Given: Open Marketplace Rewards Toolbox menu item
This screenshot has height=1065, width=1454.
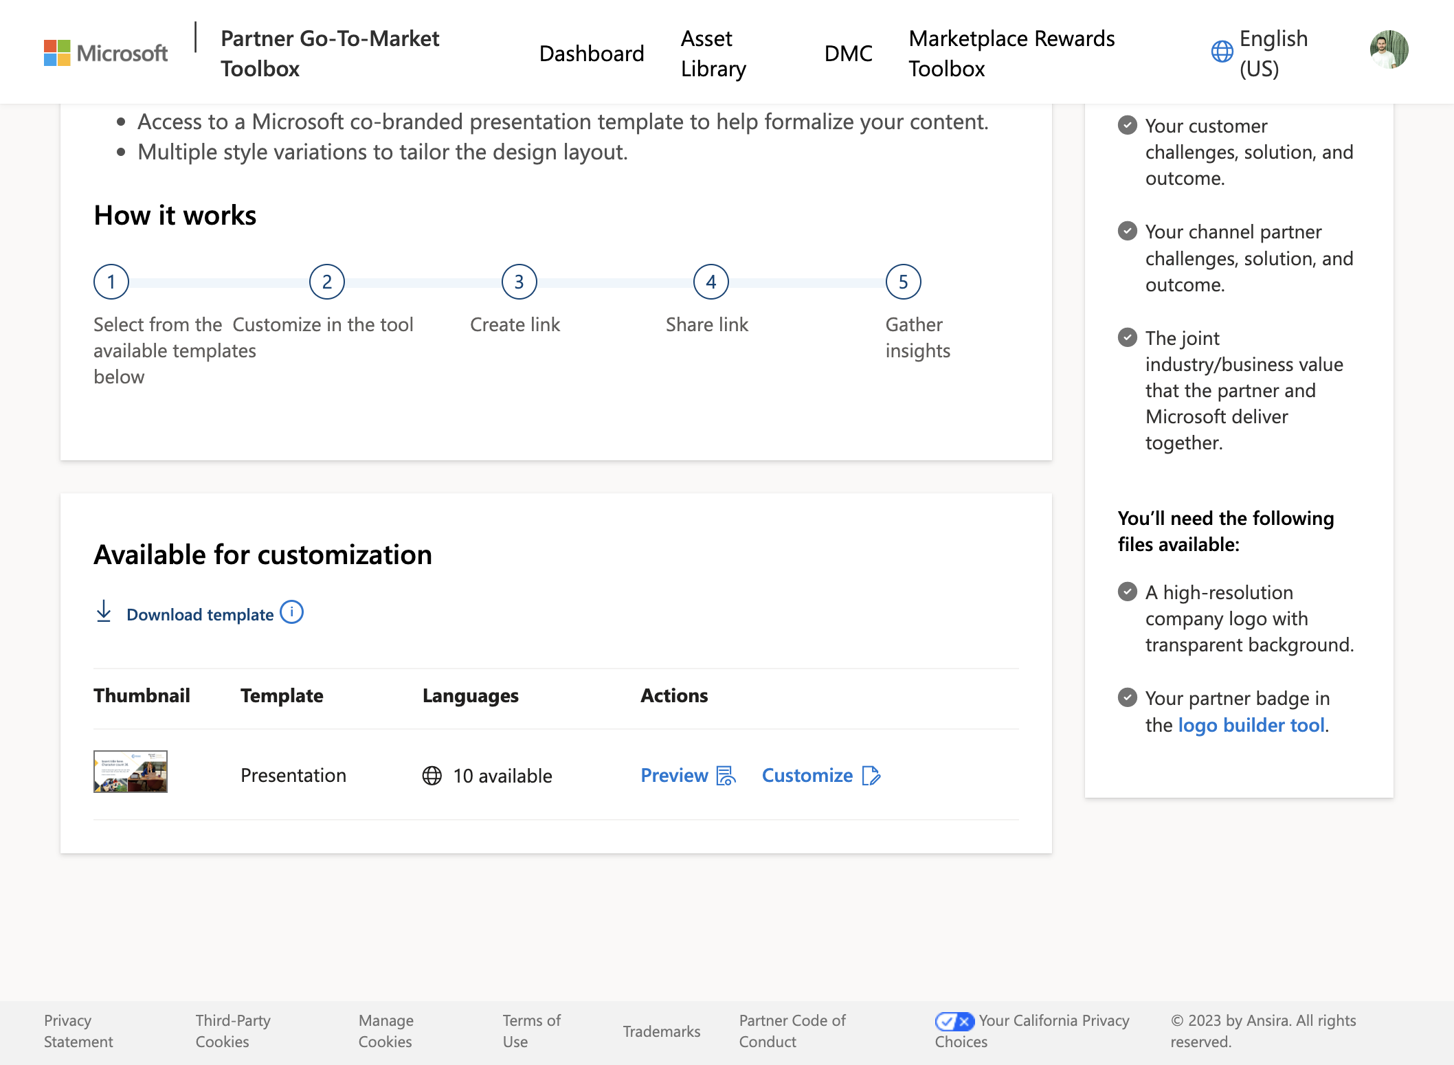Looking at the screenshot, I should (1011, 53).
